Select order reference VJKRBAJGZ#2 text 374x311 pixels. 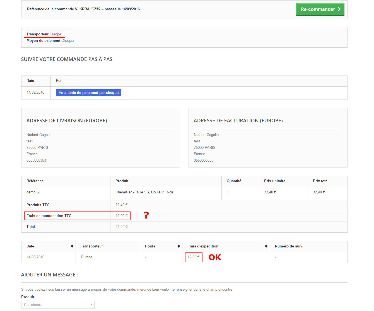coord(88,9)
